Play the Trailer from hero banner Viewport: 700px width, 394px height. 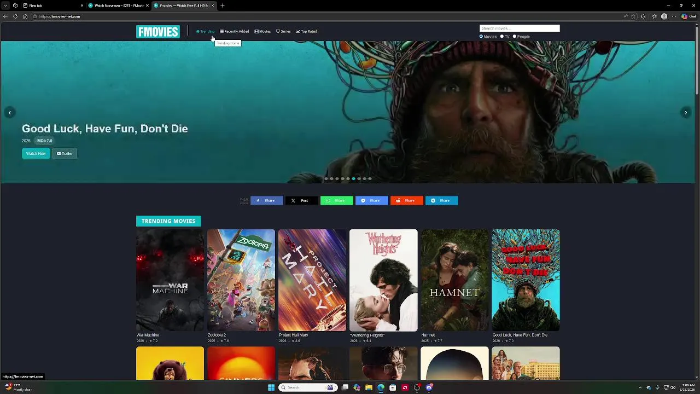65,153
